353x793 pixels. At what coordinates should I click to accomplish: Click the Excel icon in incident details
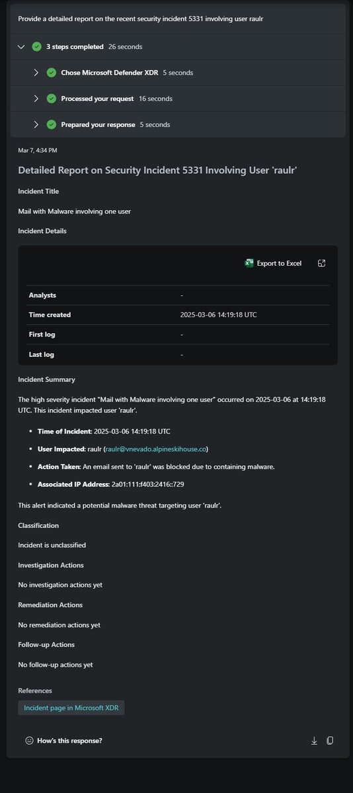coord(249,263)
